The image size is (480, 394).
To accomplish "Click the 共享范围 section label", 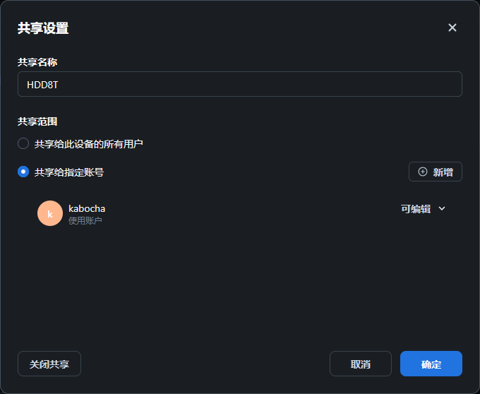I will click(37, 121).
